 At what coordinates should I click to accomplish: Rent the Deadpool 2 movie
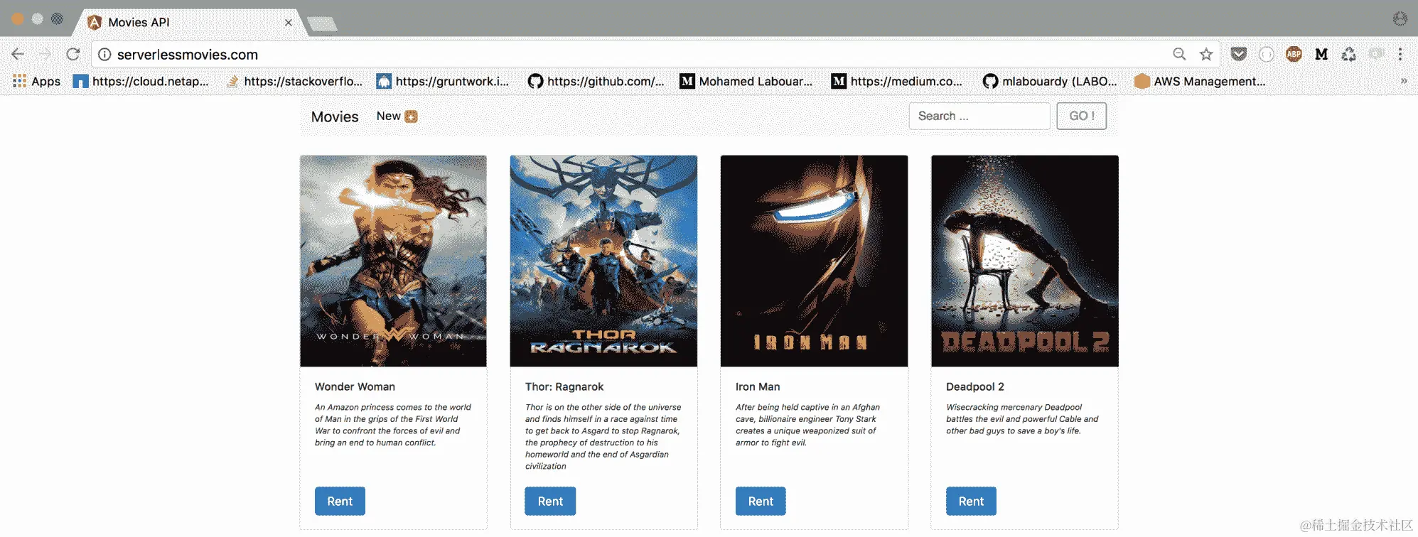point(971,501)
